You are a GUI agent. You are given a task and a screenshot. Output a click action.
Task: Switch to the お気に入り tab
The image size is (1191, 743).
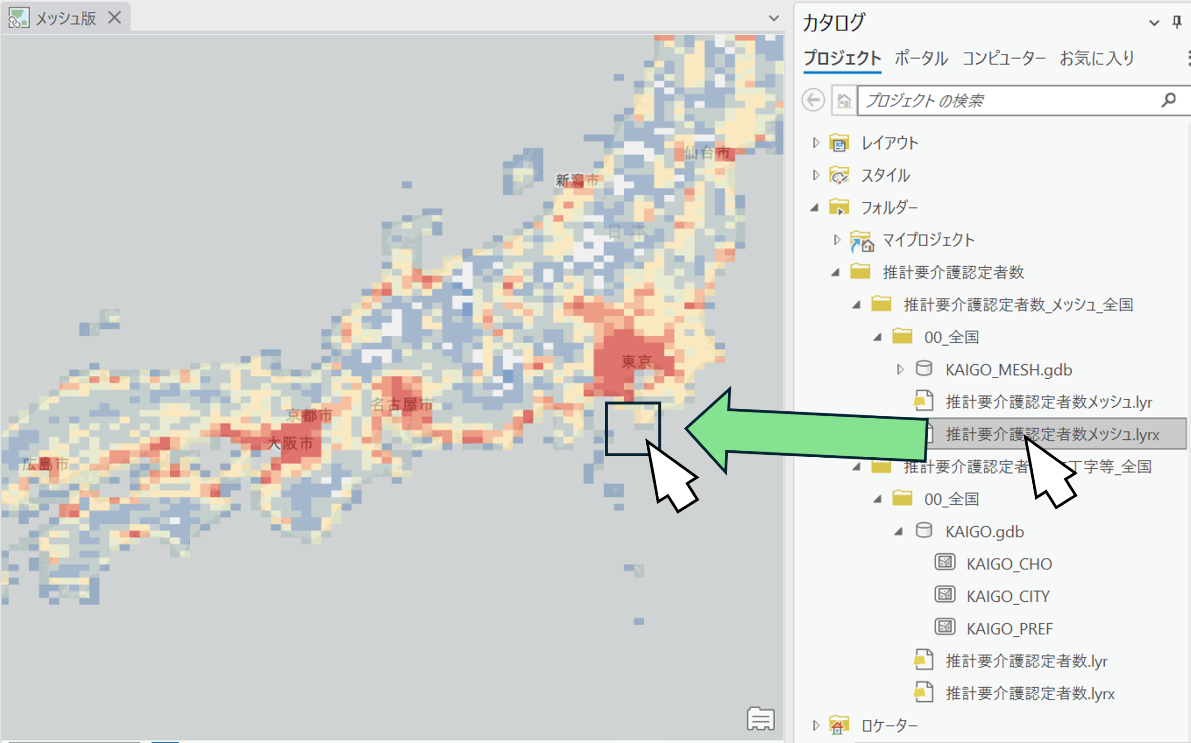(1097, 59)
